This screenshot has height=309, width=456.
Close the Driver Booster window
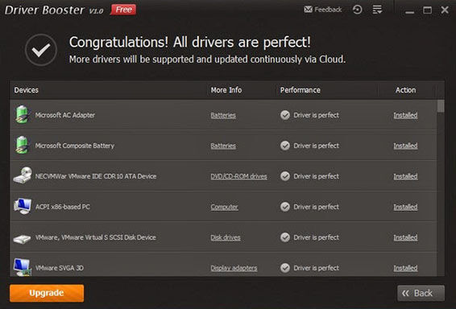445,10
